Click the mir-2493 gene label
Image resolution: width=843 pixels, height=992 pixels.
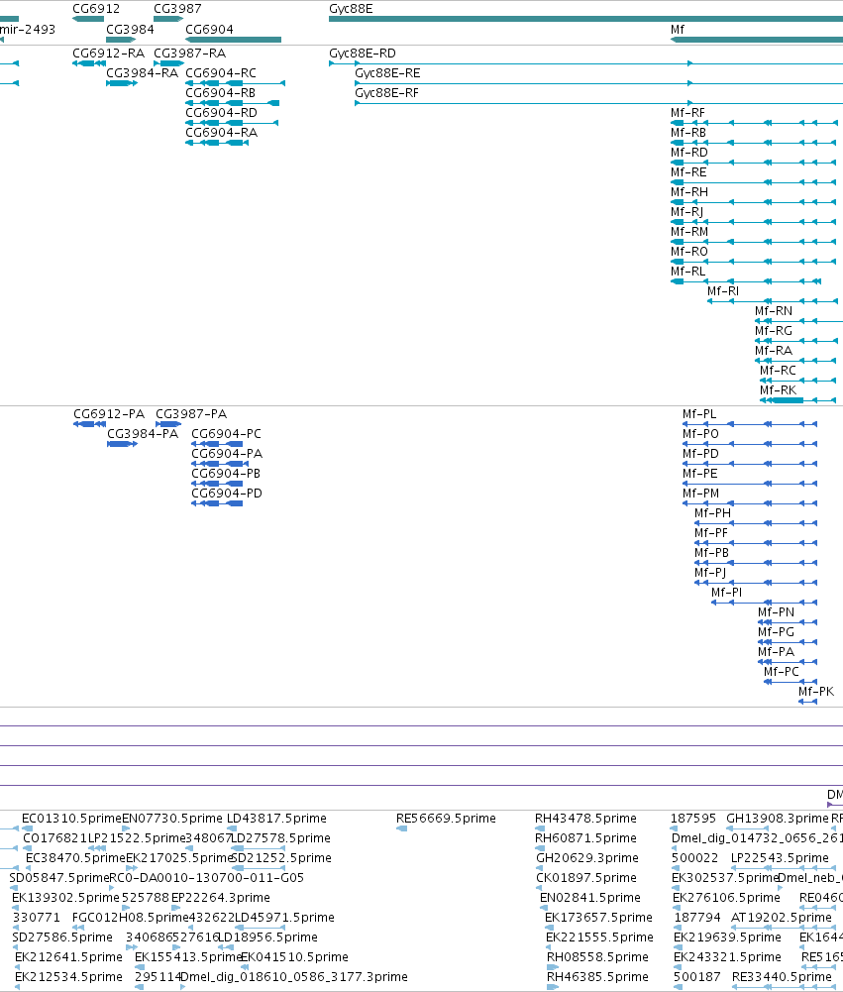[x=27, y=30]
